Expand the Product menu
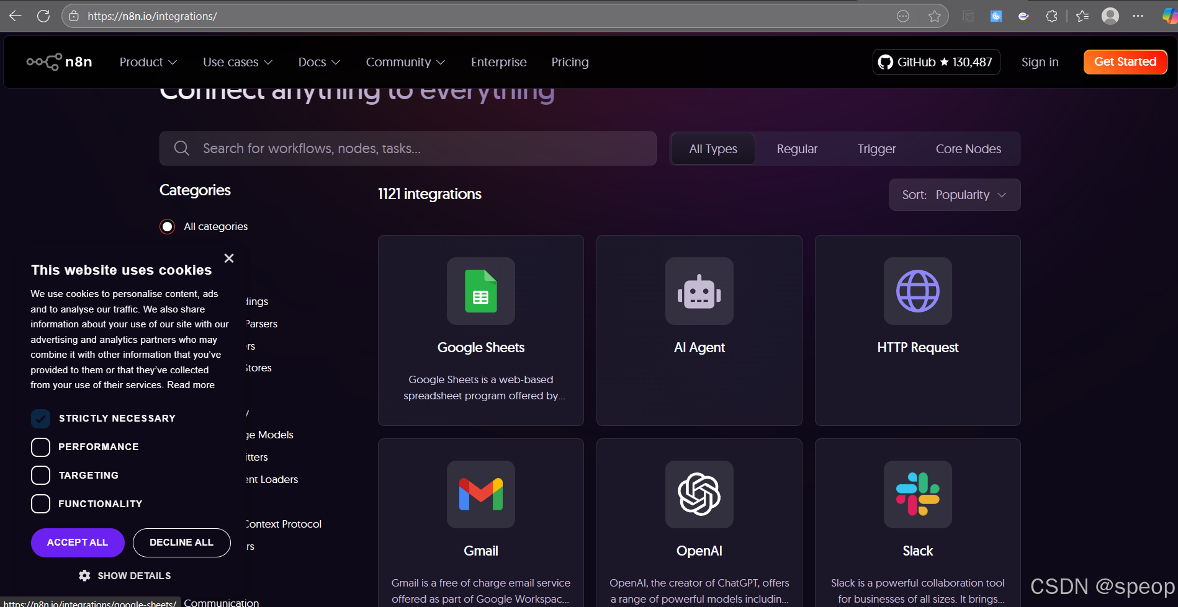This screenshot has width=1178, height=607. pos(148,62)
